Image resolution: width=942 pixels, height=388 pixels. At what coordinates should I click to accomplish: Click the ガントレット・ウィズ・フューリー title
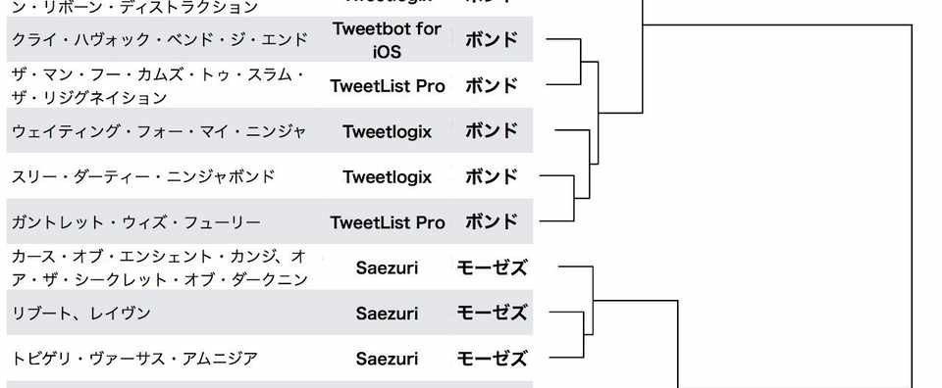[x=135, y=222]
